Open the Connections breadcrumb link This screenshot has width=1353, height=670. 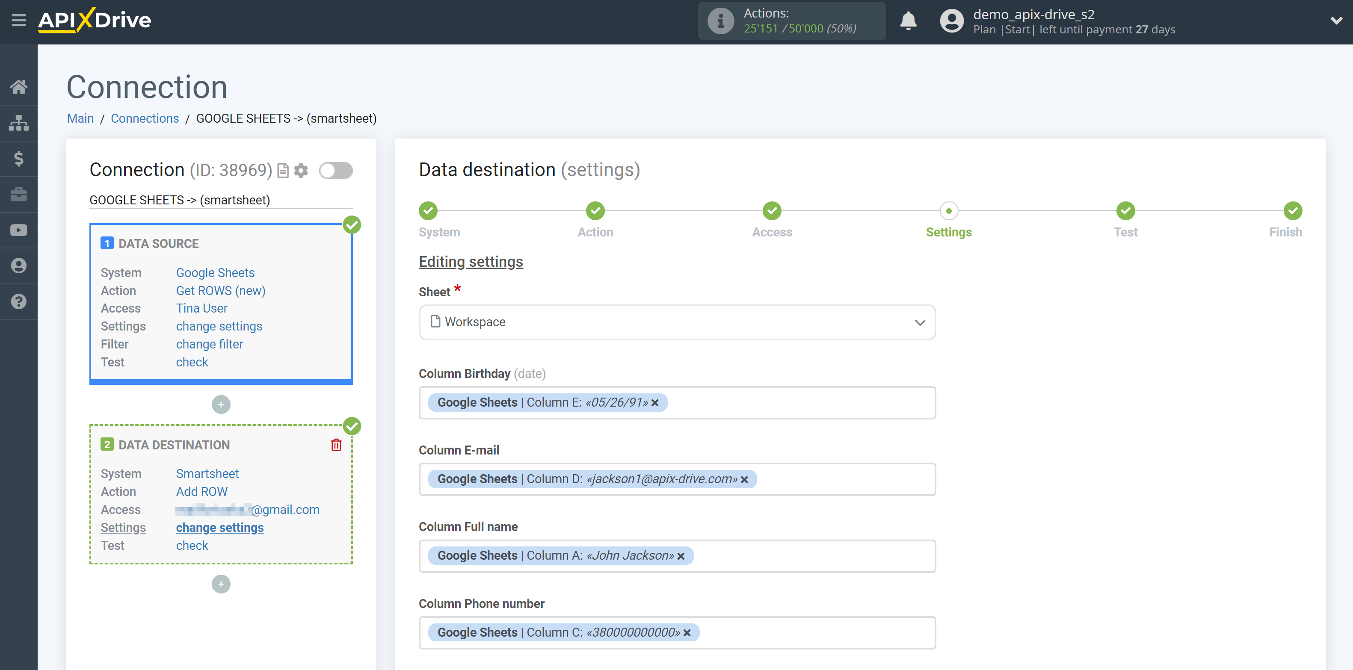145,119
